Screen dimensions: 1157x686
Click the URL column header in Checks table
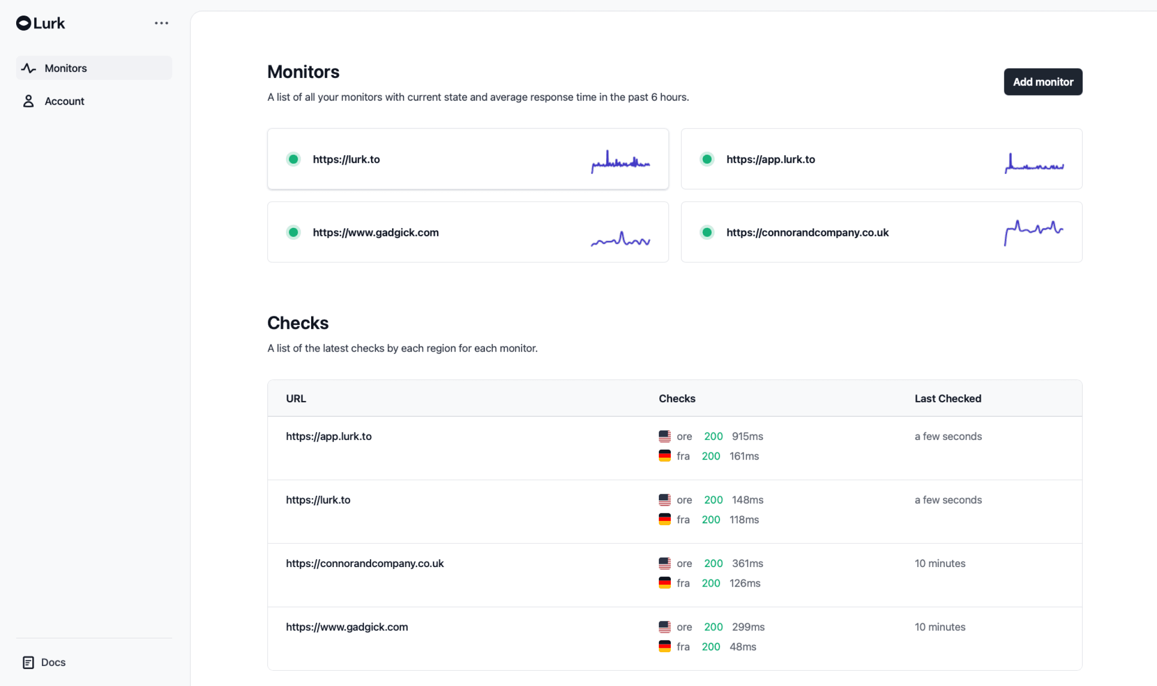[296, 398]
